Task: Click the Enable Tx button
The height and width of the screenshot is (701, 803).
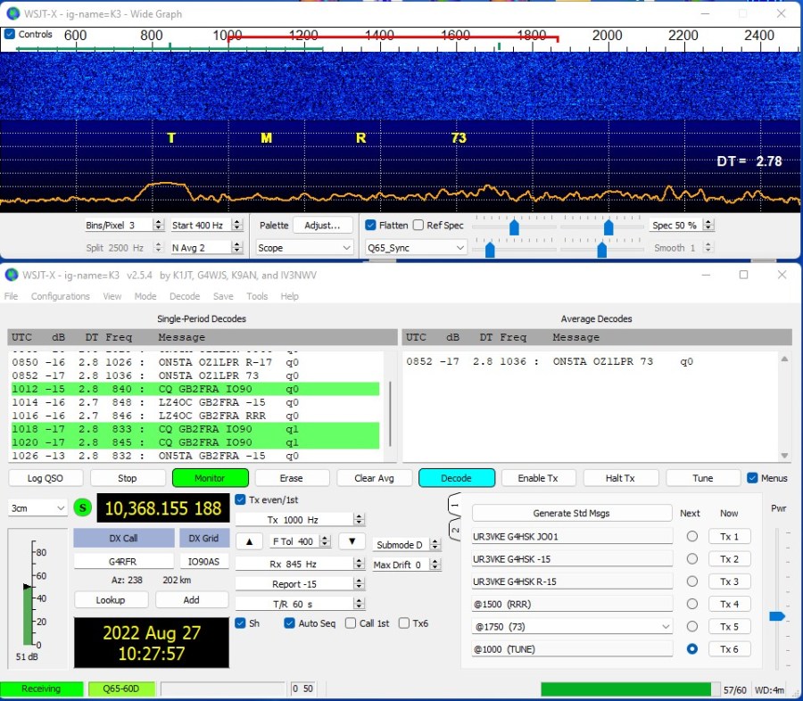Action: (539, 478)
